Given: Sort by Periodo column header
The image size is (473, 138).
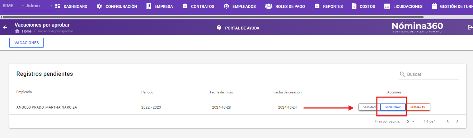Looking at the screenshot, I should pyautogui.click(x=147, y=92).
